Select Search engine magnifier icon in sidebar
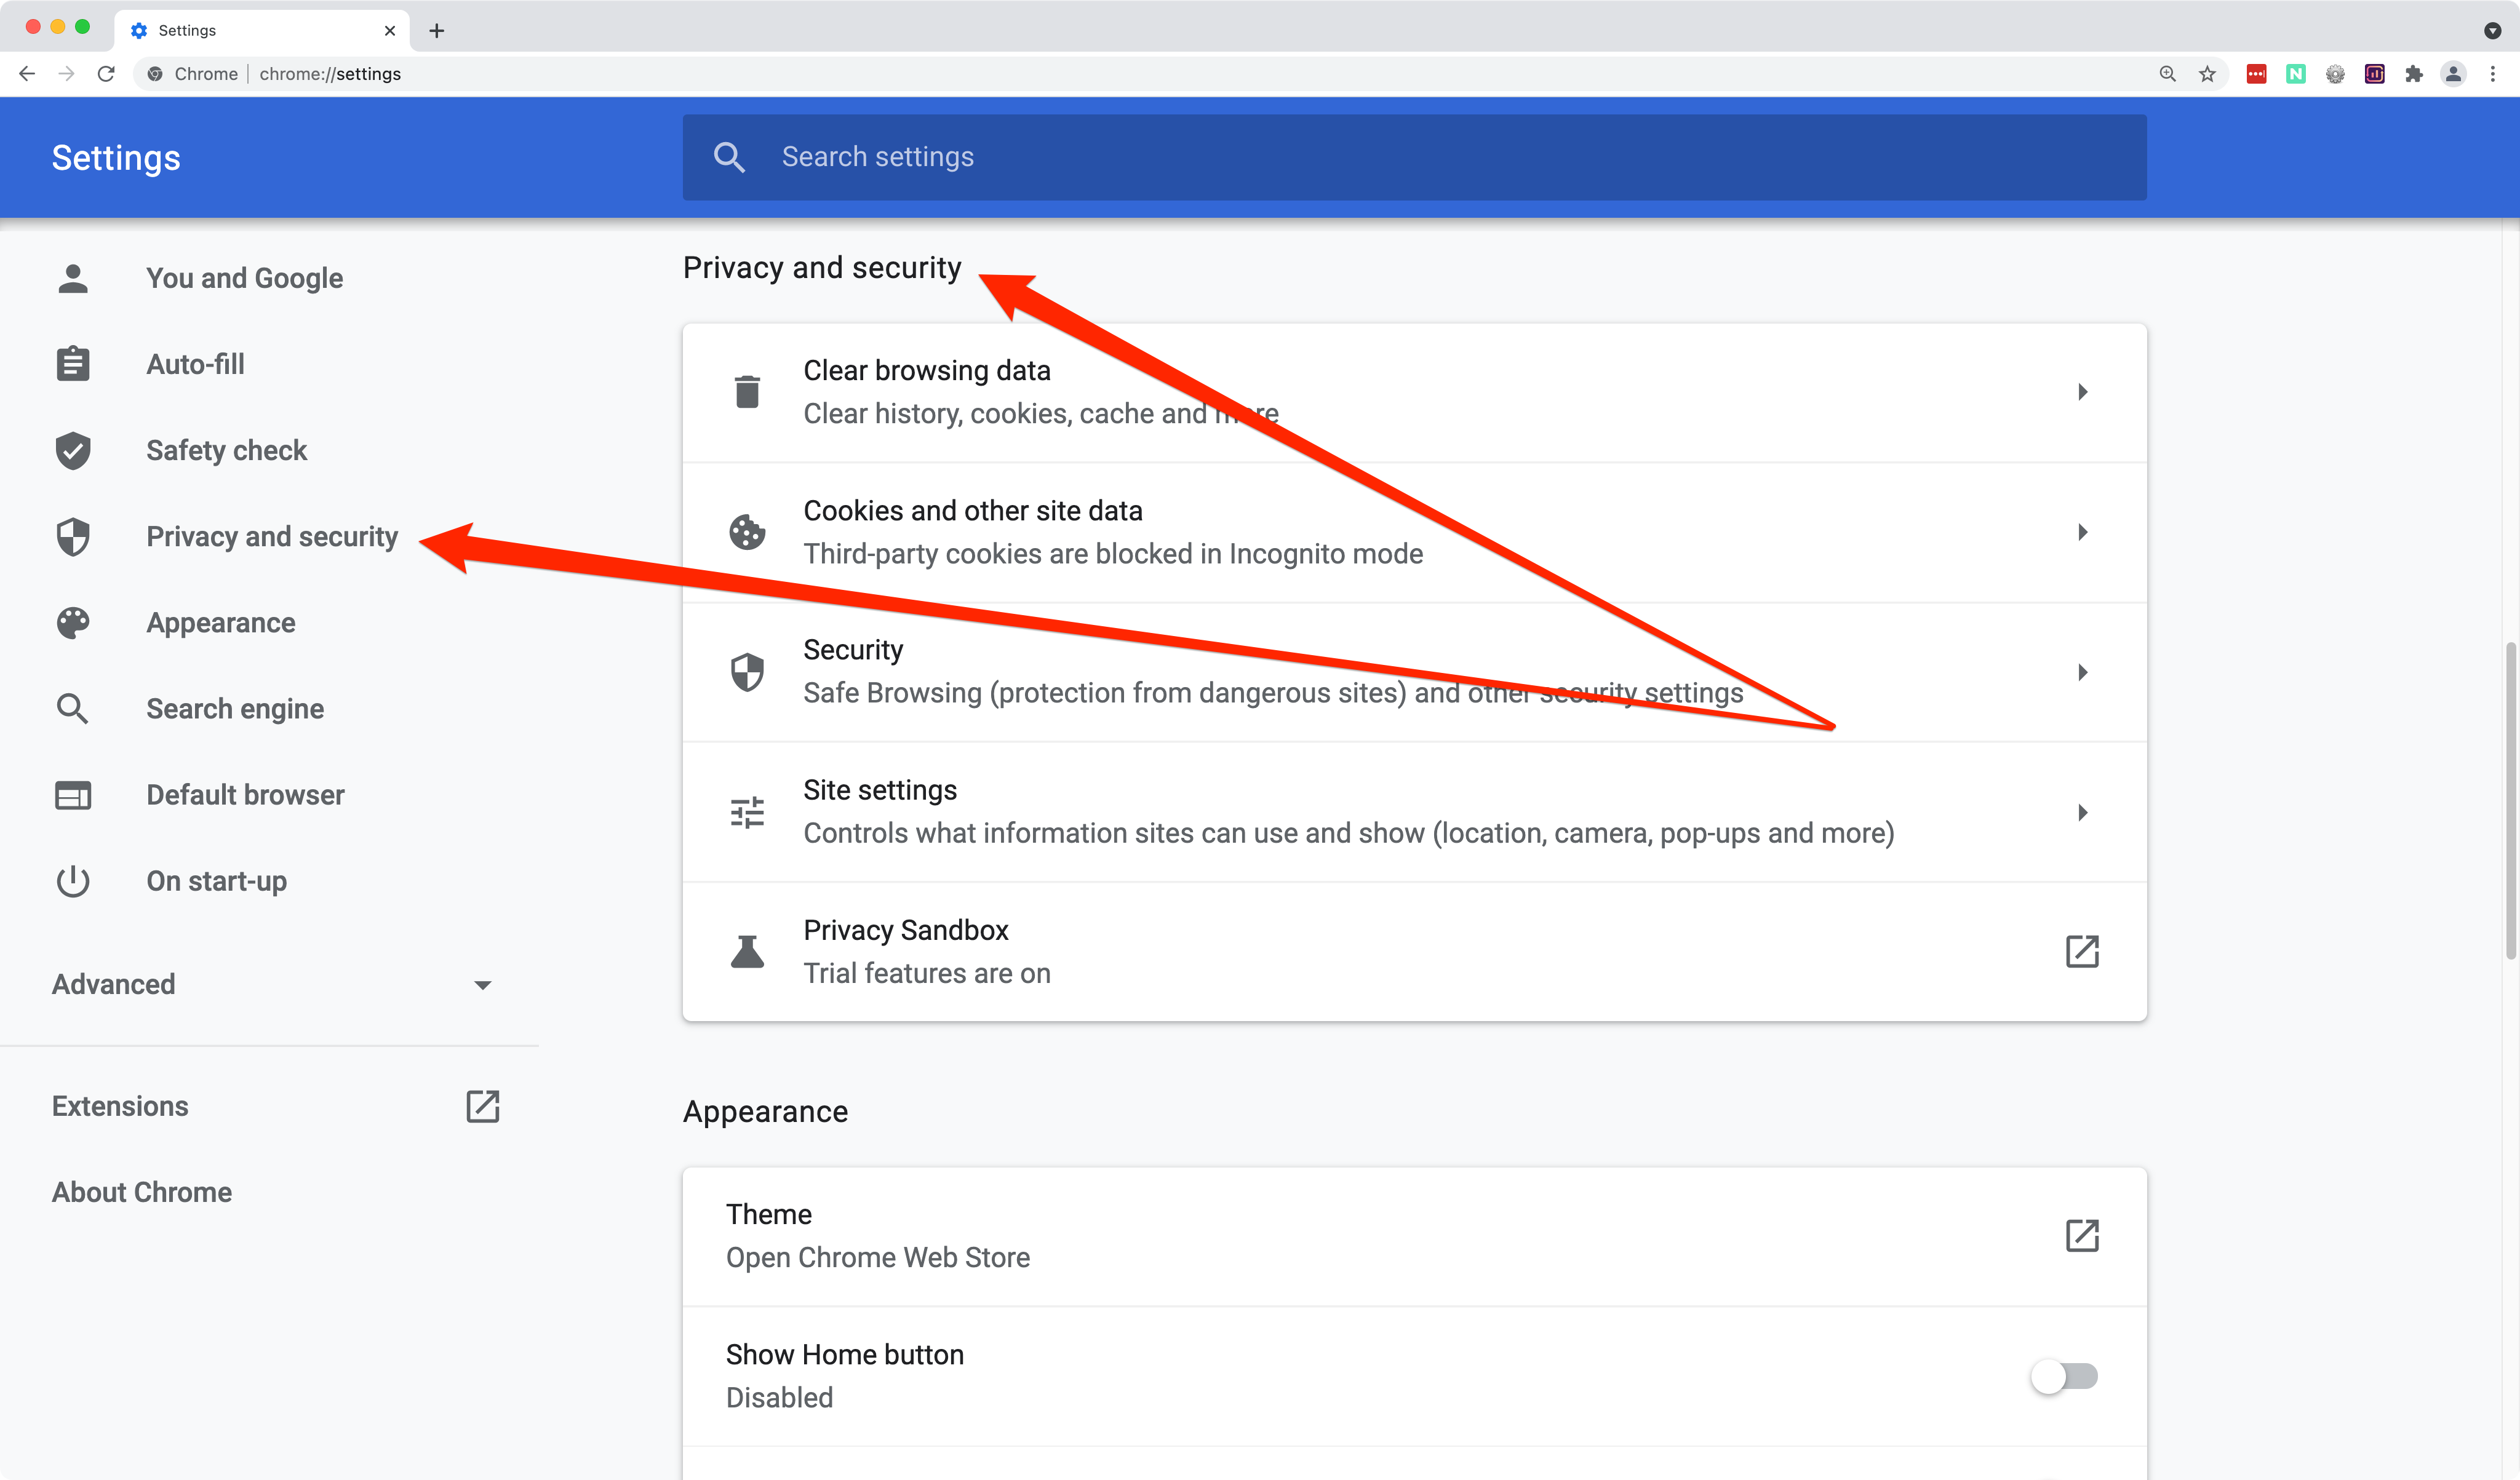 click(73, 709)
